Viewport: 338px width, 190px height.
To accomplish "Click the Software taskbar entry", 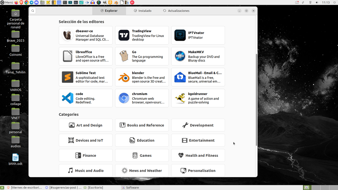I will pos(140,188).
